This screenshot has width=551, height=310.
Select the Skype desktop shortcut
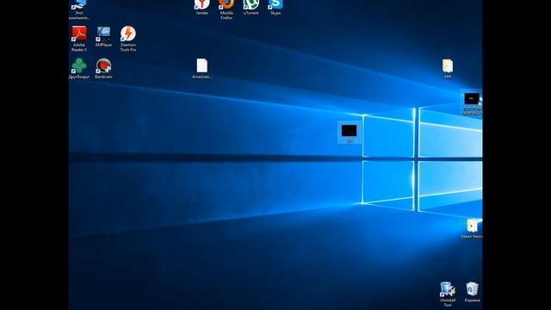[x=275, y=7]
